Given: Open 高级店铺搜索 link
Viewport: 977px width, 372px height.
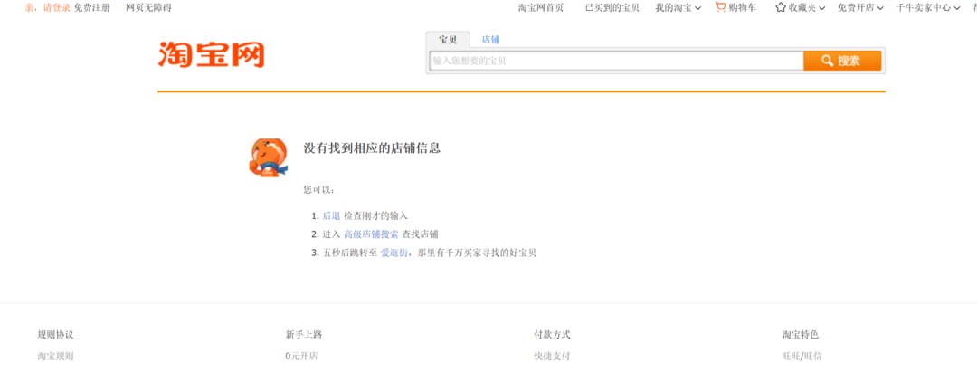Looking at the screenshot, I should point(371,234).
